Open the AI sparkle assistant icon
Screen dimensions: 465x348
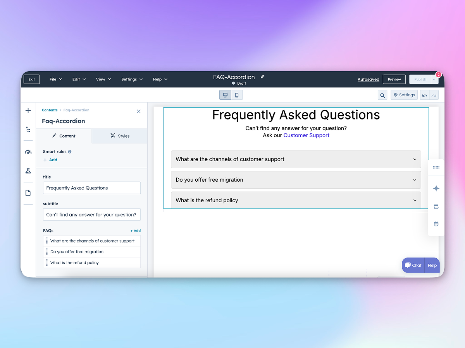(x=436, y=188)
